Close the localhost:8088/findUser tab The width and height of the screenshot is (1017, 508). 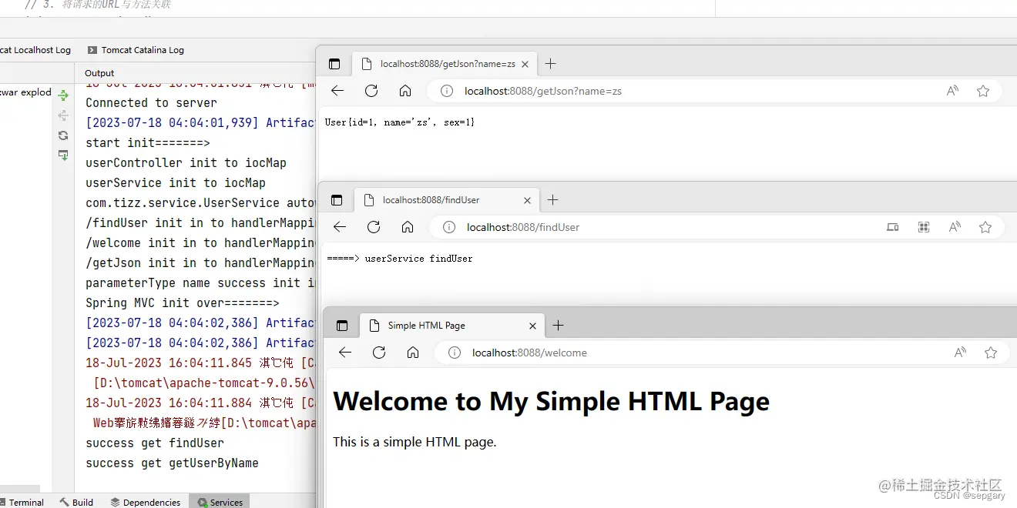pyautogui.click(x=527, y=200)
